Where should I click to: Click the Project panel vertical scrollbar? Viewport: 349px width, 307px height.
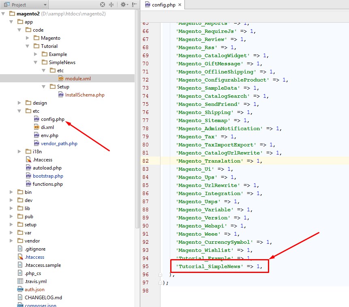[137, 119]
